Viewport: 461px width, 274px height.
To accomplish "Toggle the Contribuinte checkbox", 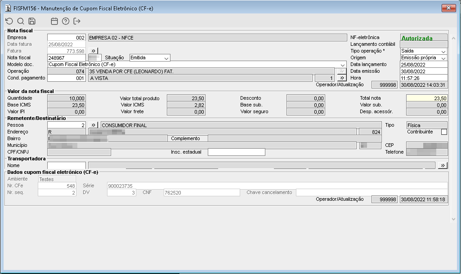I will coord(444,132).
